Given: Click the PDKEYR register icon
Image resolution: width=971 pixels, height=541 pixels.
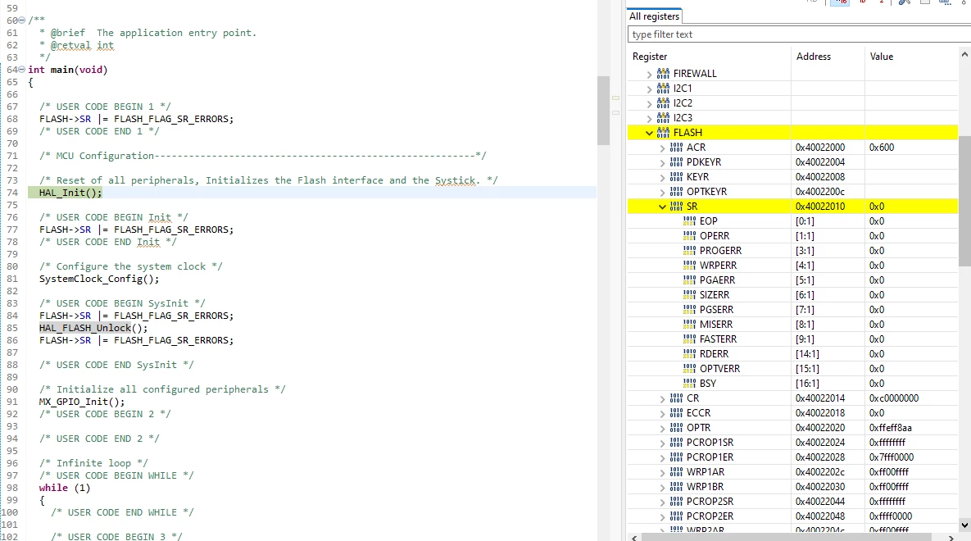Looking at the screenshot, I should [x=676, y=161].
